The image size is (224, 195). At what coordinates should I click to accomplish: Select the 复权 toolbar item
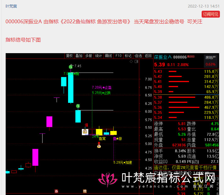click(x=69, y=56)
